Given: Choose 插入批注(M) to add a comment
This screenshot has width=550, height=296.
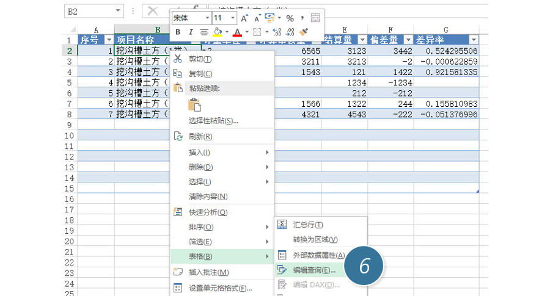Looking at the screenshot, I should coord(222,272).
